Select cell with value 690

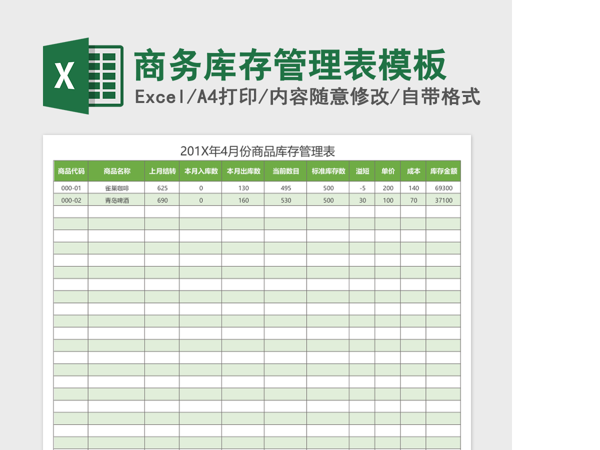click(162, 200)
